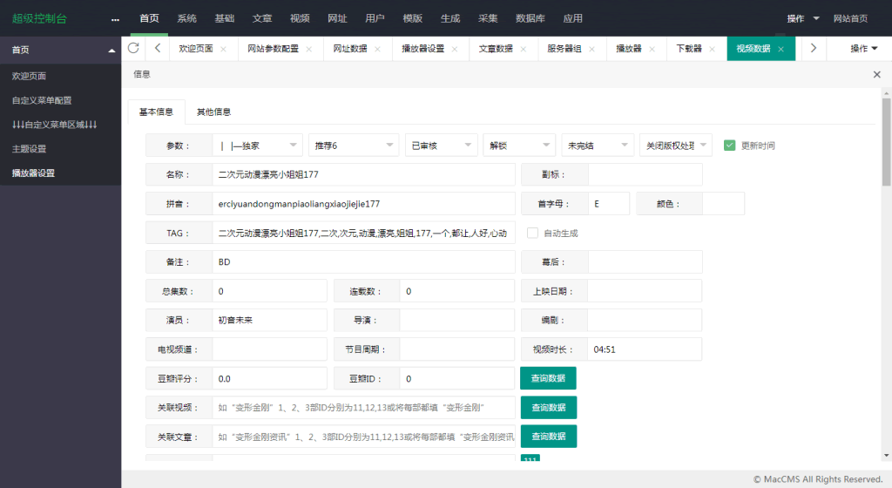Select 播放器设置 in the sidebar
This screenshot has height=488, width=892.
(x=33, y=173)
